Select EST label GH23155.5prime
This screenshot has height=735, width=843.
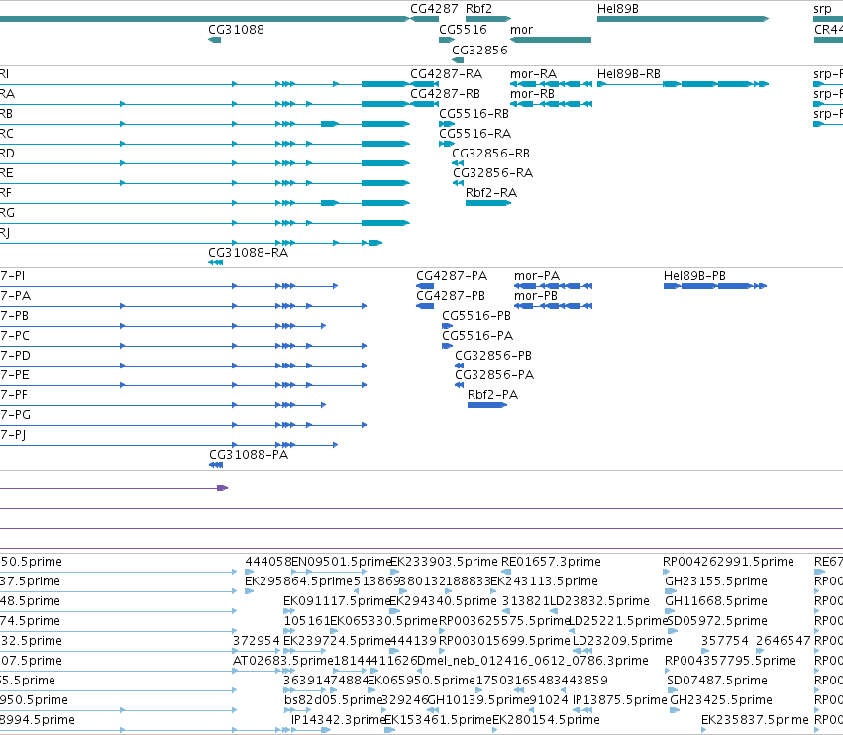pyautogui.click(x=715, y=581)
